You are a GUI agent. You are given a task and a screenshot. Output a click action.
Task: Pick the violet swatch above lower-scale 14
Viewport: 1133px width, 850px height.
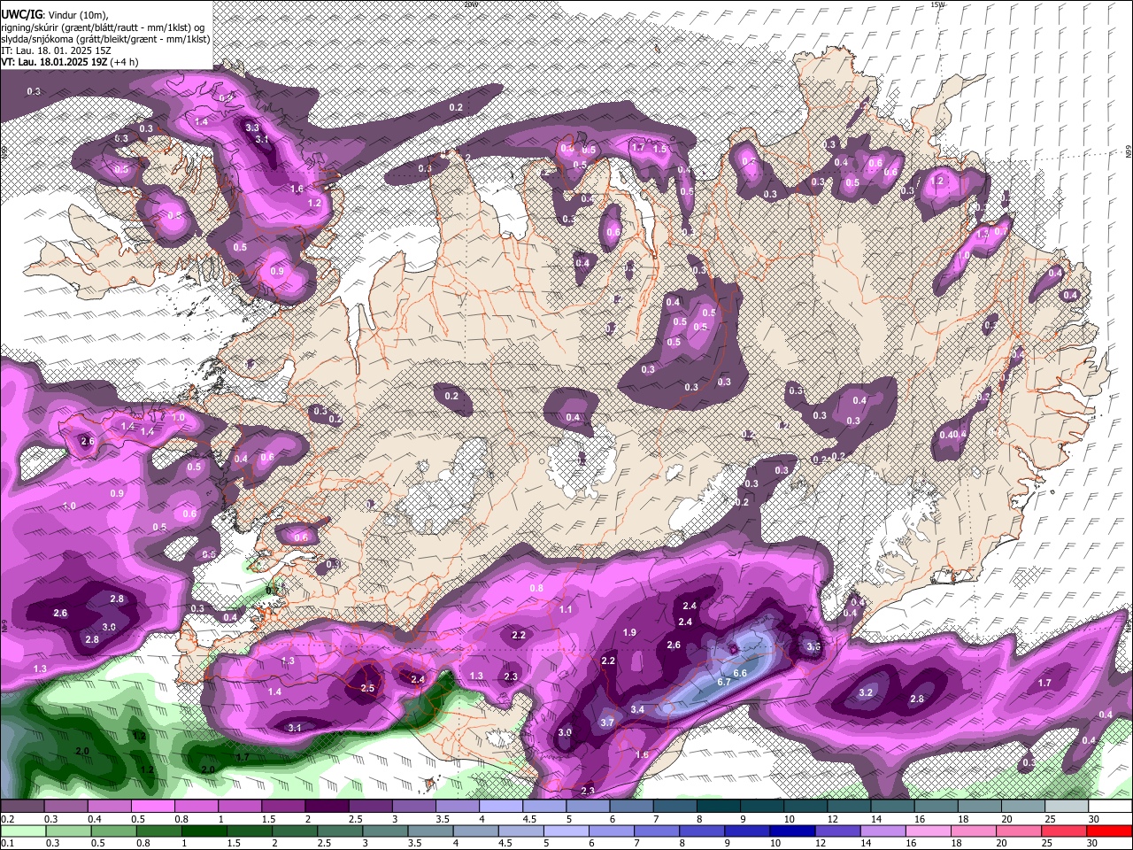(883, 831)
